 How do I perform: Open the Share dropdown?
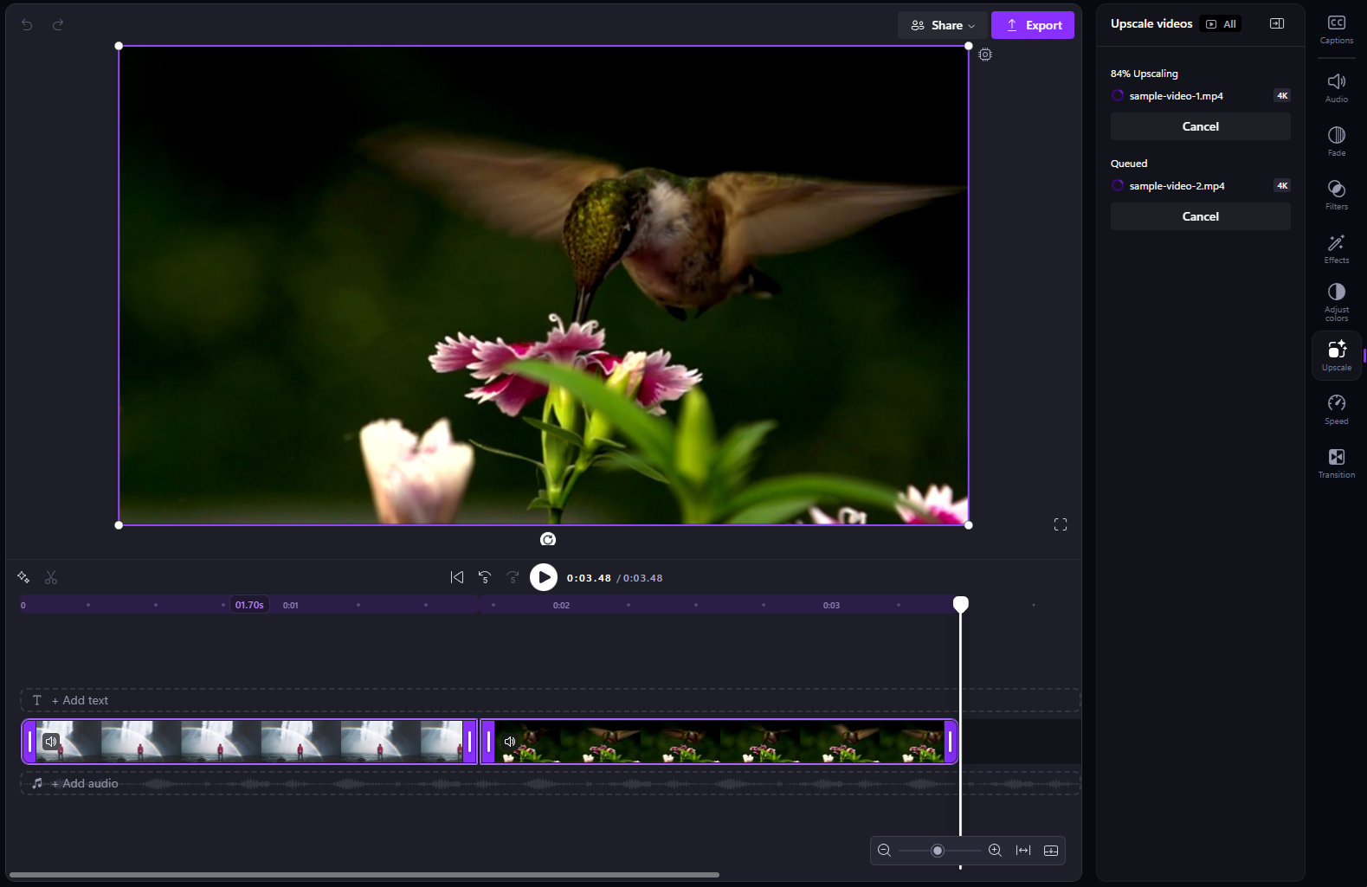(x=943, y=25)
